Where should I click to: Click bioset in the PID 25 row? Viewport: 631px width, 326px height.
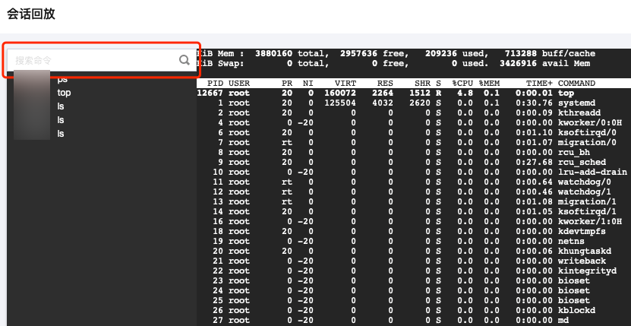click(574, 301)
